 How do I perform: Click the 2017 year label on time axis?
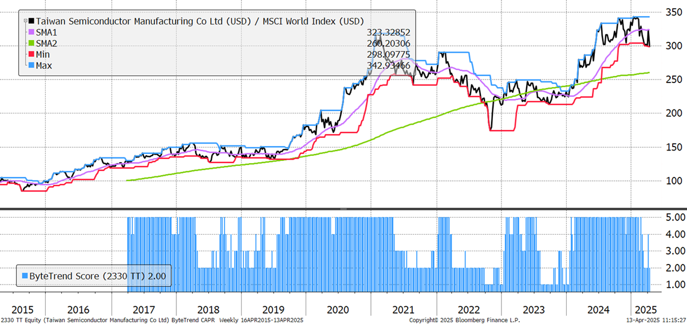pyautogui.click(x=143, y=310)
